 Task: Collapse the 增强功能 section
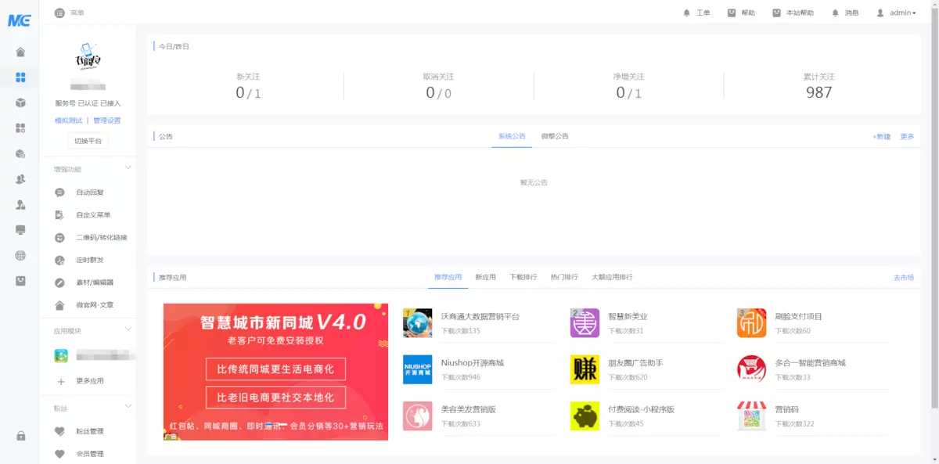[127, 167]
